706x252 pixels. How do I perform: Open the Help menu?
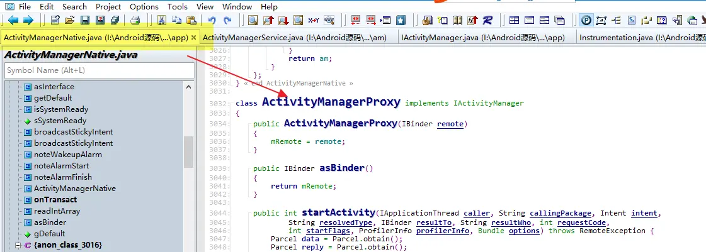[x=270, y=7]
